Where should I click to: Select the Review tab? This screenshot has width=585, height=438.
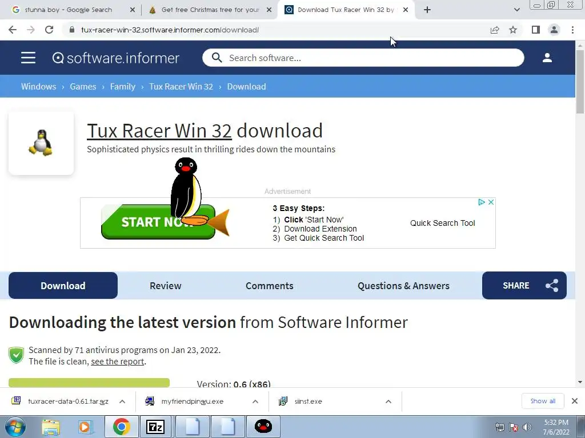click(165, 286)
